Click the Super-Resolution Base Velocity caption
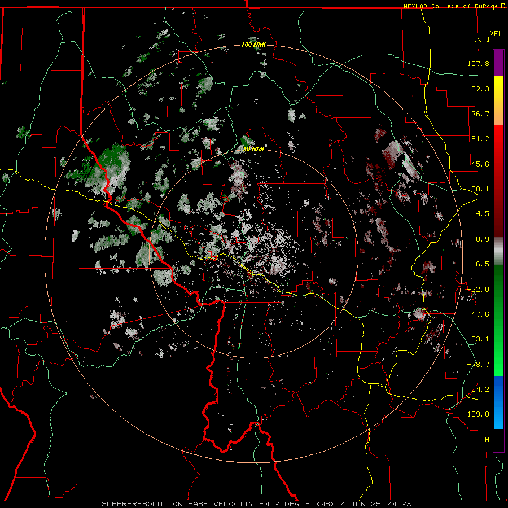The image size is (508, 508). pos(256,504)
